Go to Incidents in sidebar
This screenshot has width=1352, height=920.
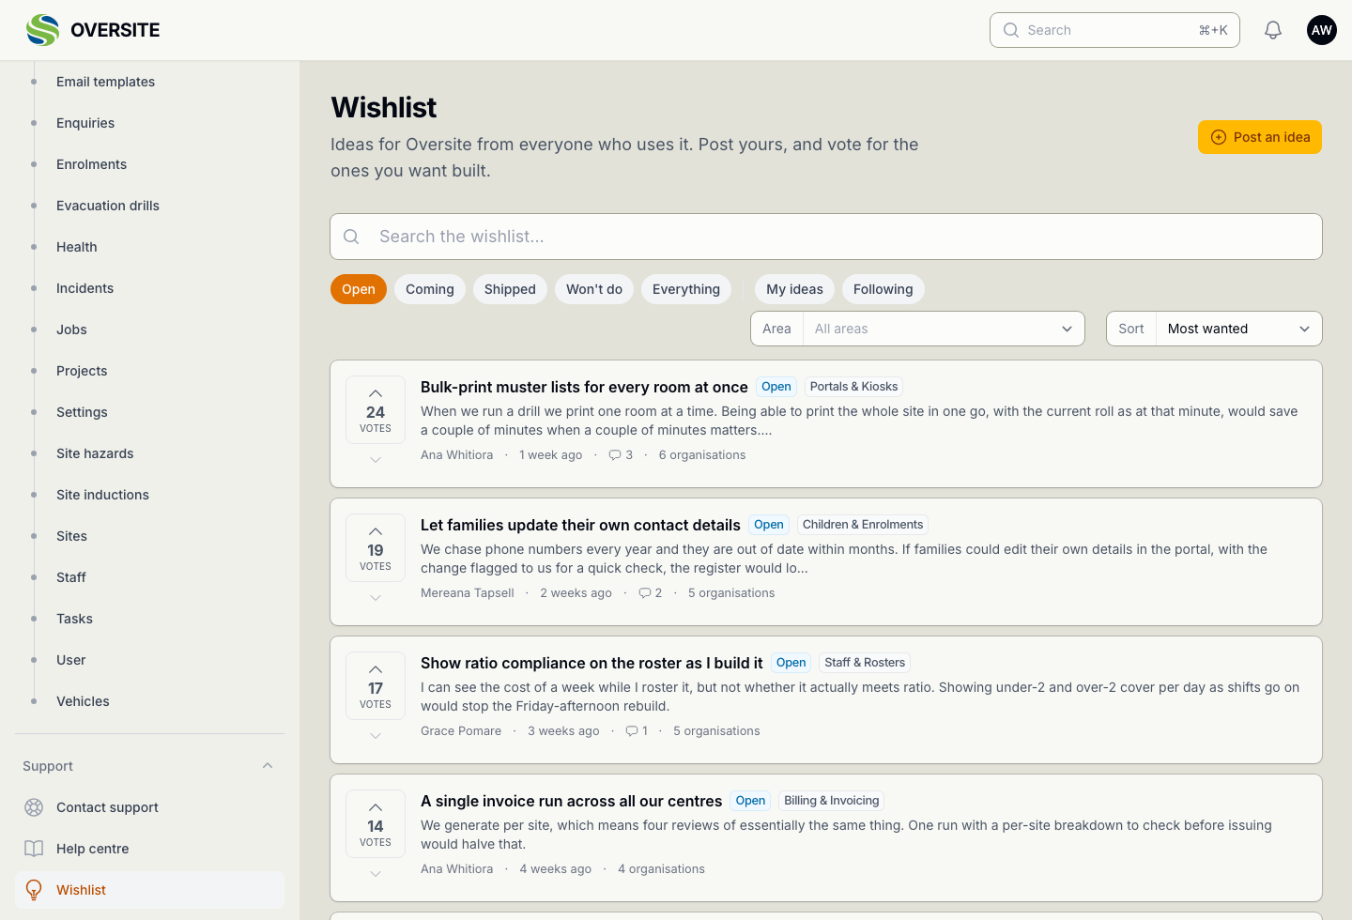point(84,288)
